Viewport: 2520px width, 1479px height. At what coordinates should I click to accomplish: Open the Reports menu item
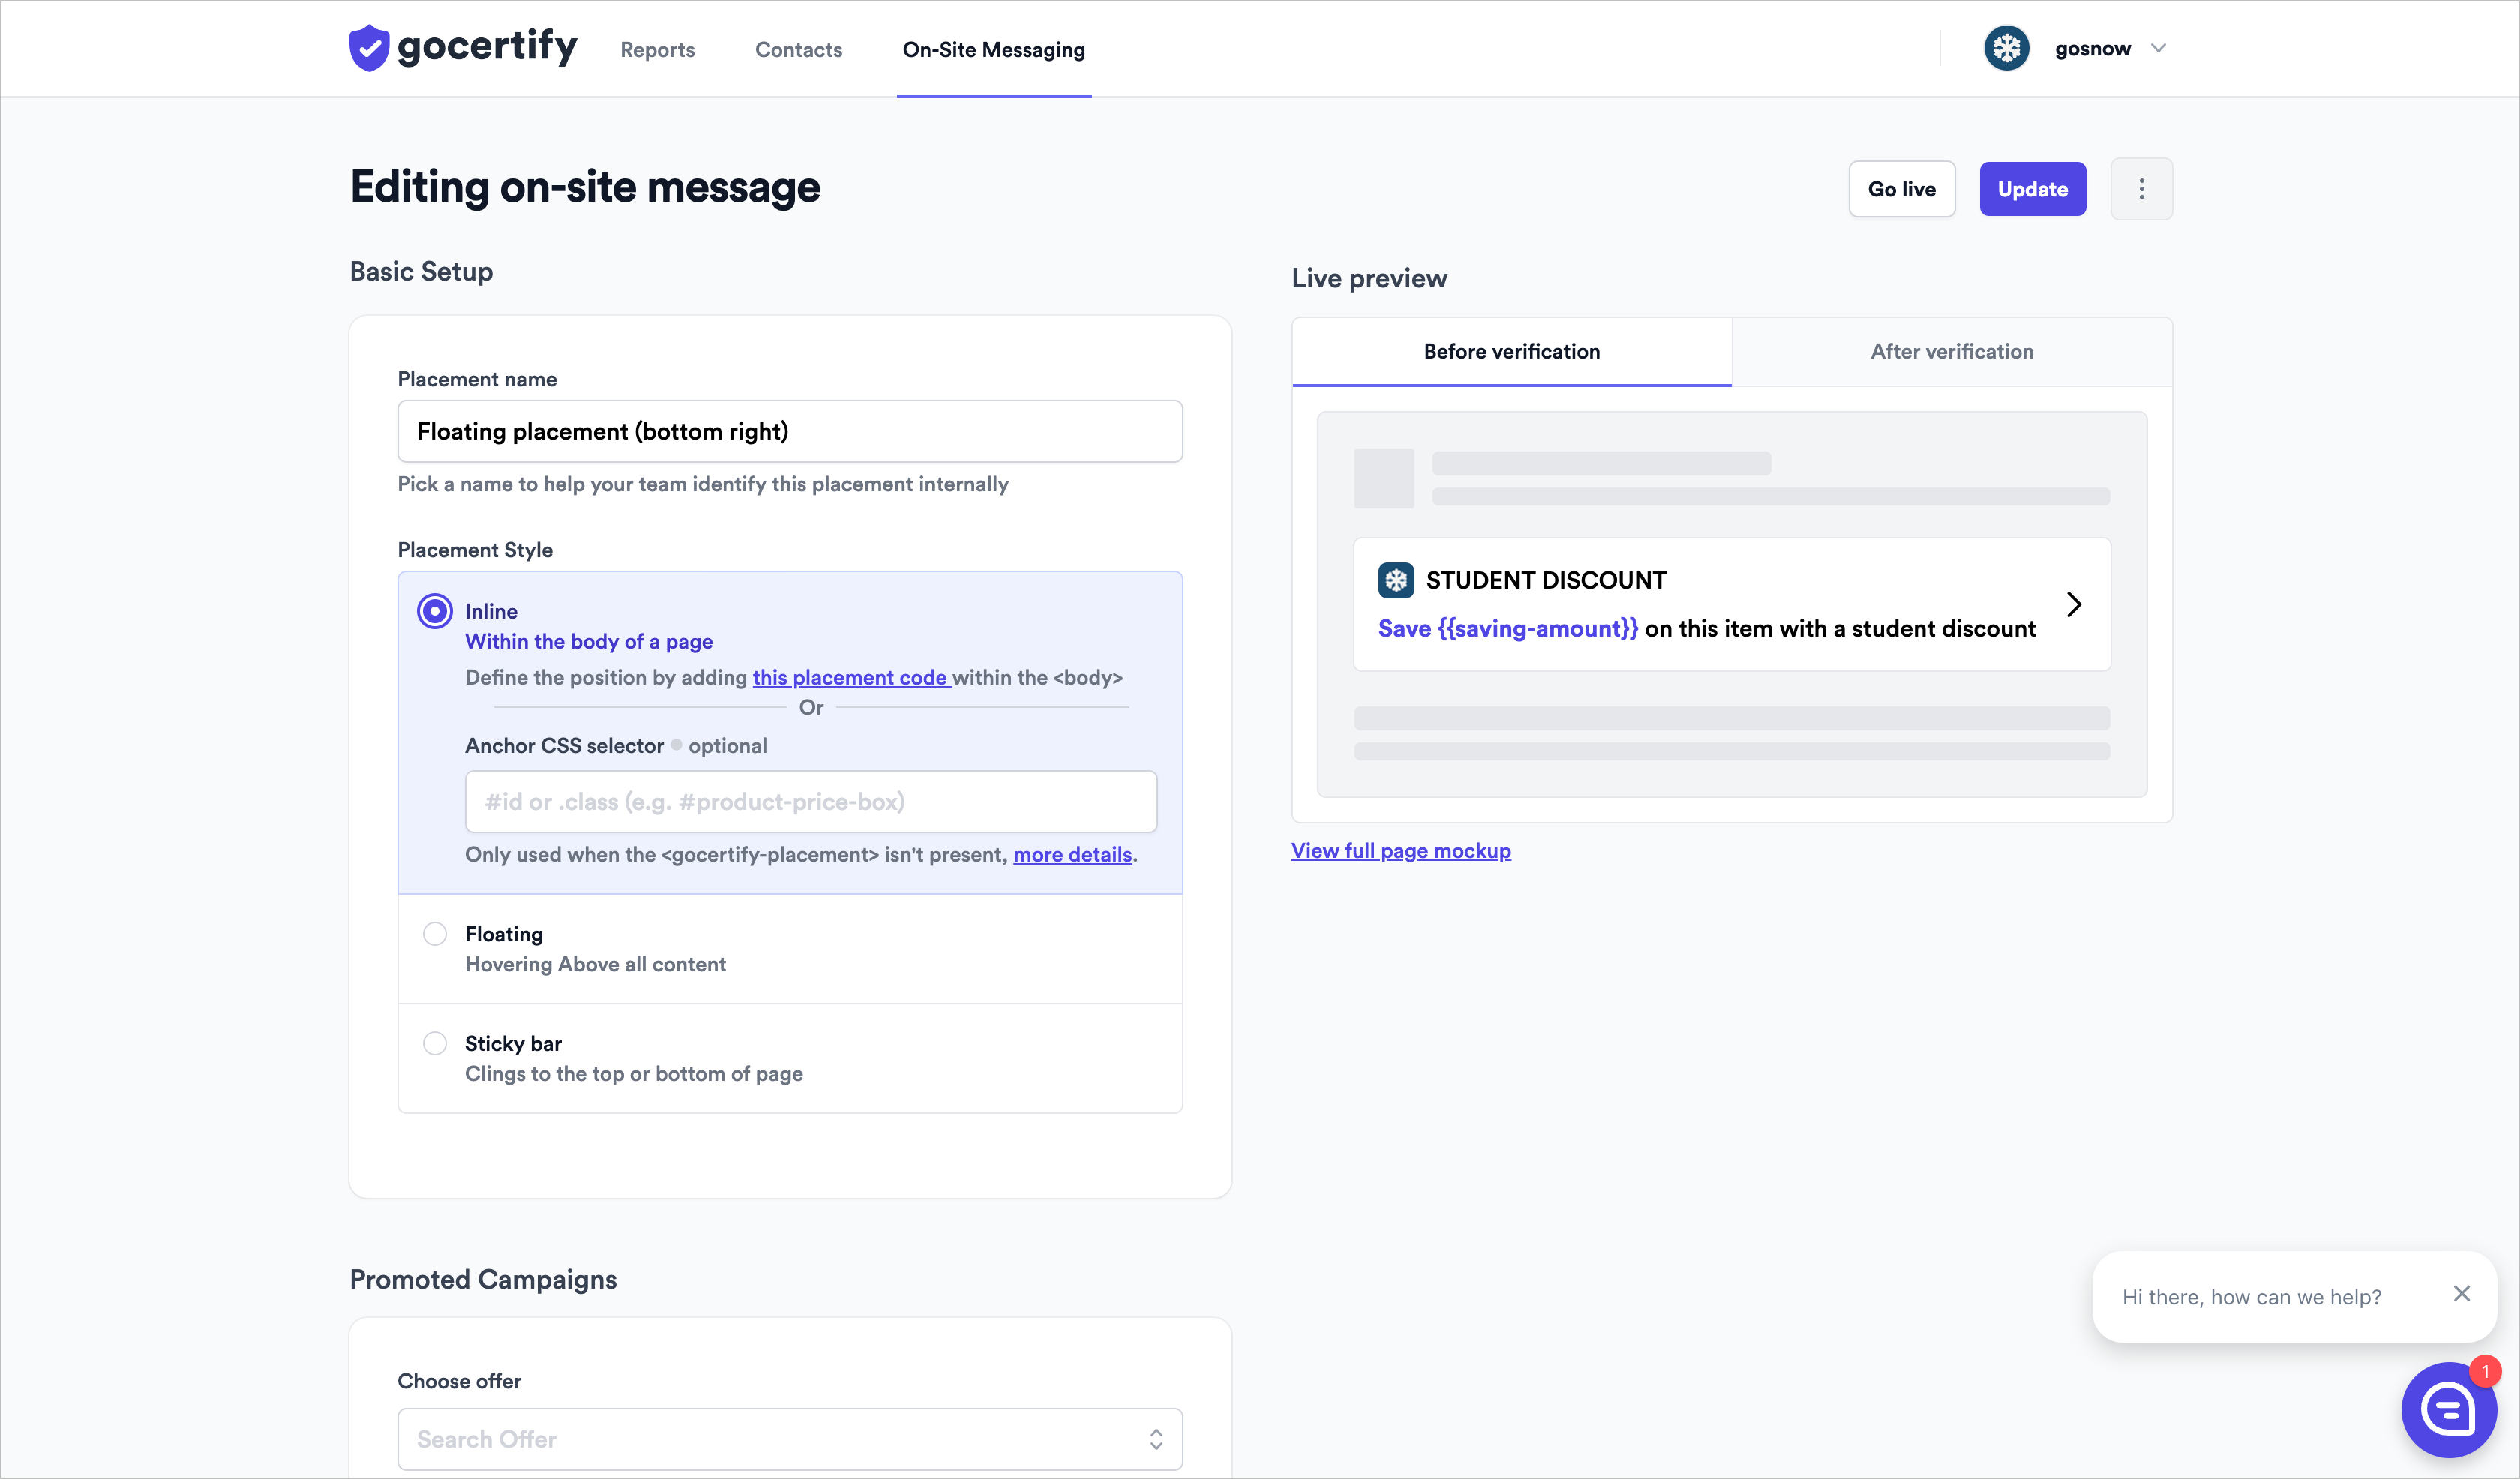tap(657, 50)
